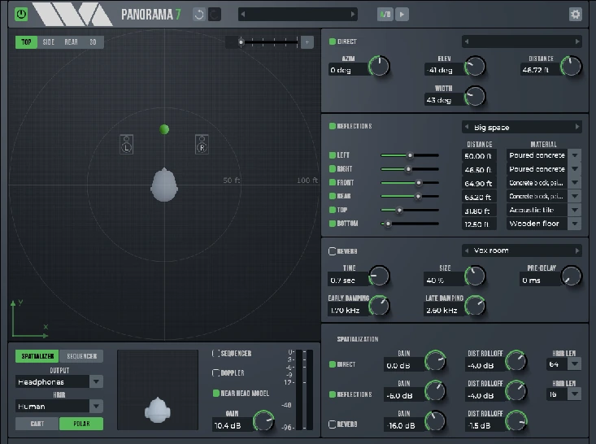
Task: Click the right speaker icon
Action: 202,145
